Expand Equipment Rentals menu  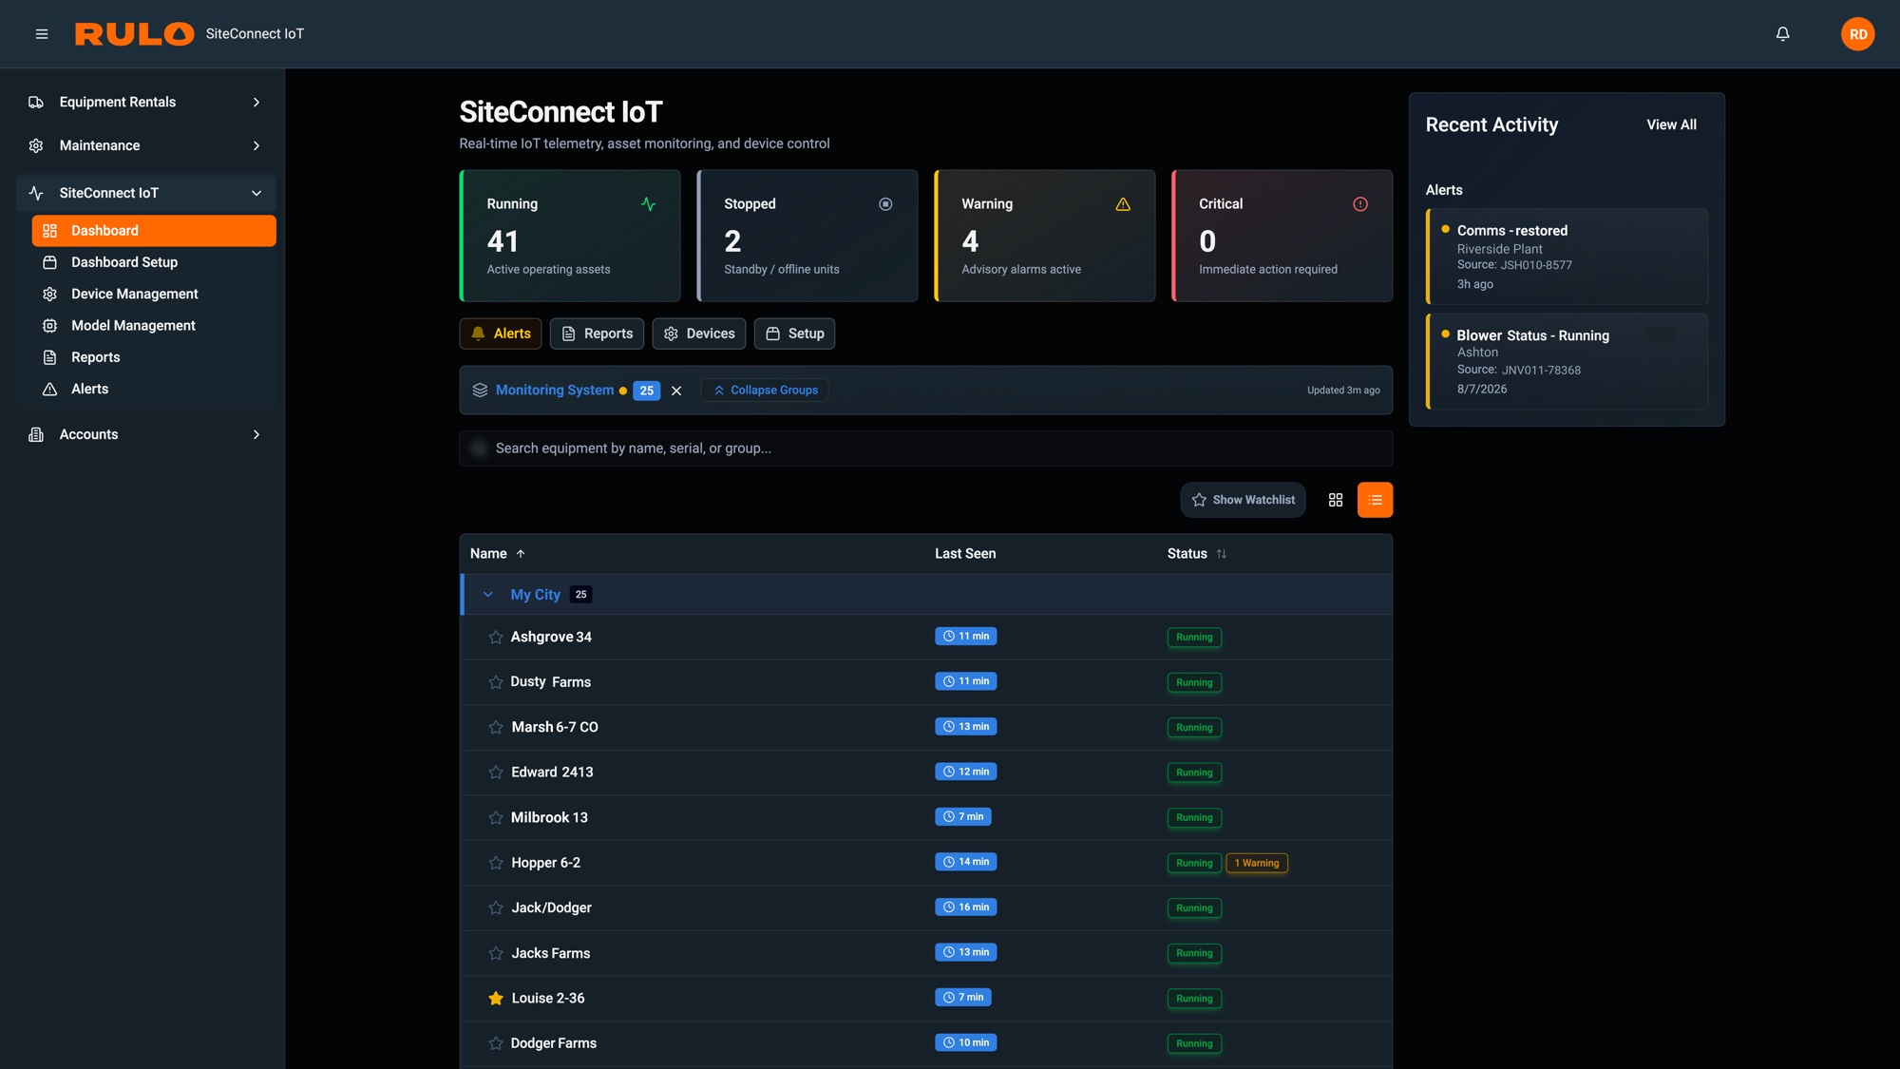[x=146, y=102]
